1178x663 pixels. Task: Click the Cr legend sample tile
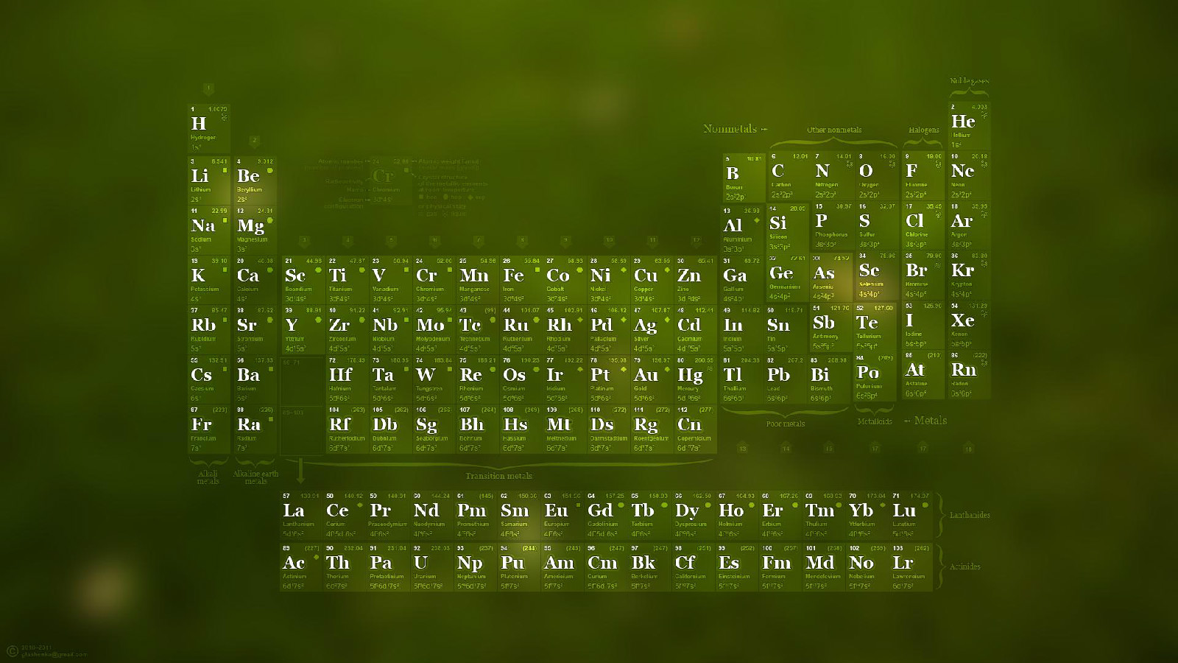tap(383, 177)
